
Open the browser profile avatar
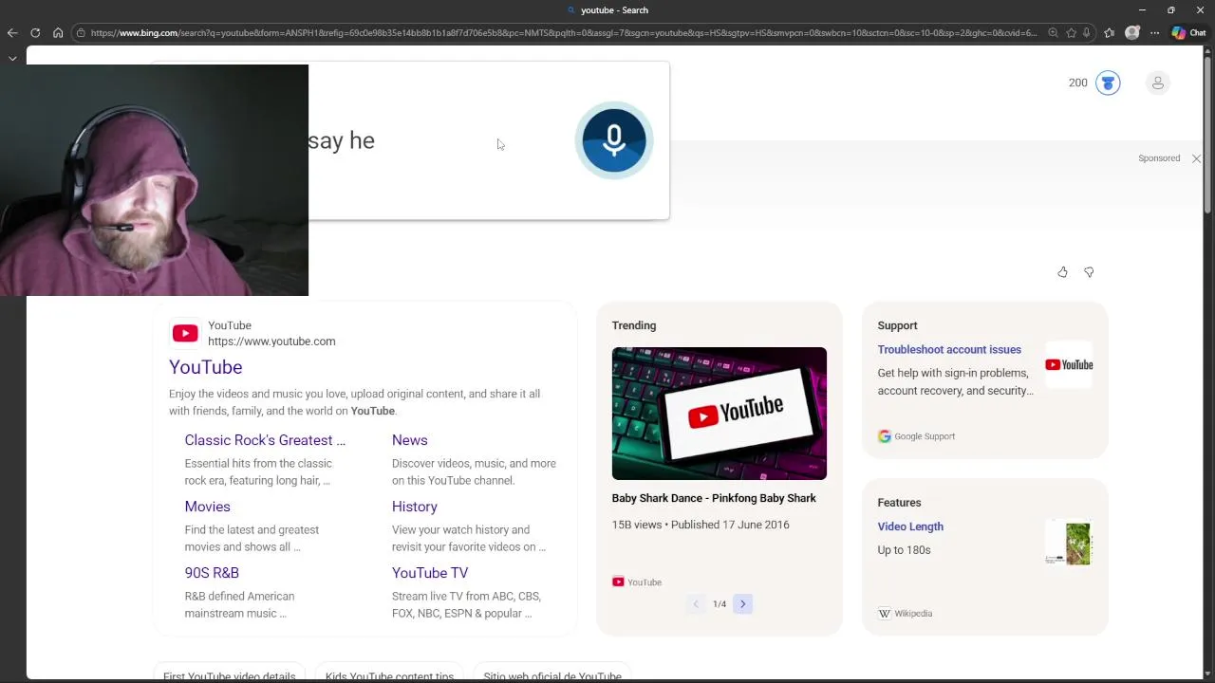click(x=1132, y=33)
